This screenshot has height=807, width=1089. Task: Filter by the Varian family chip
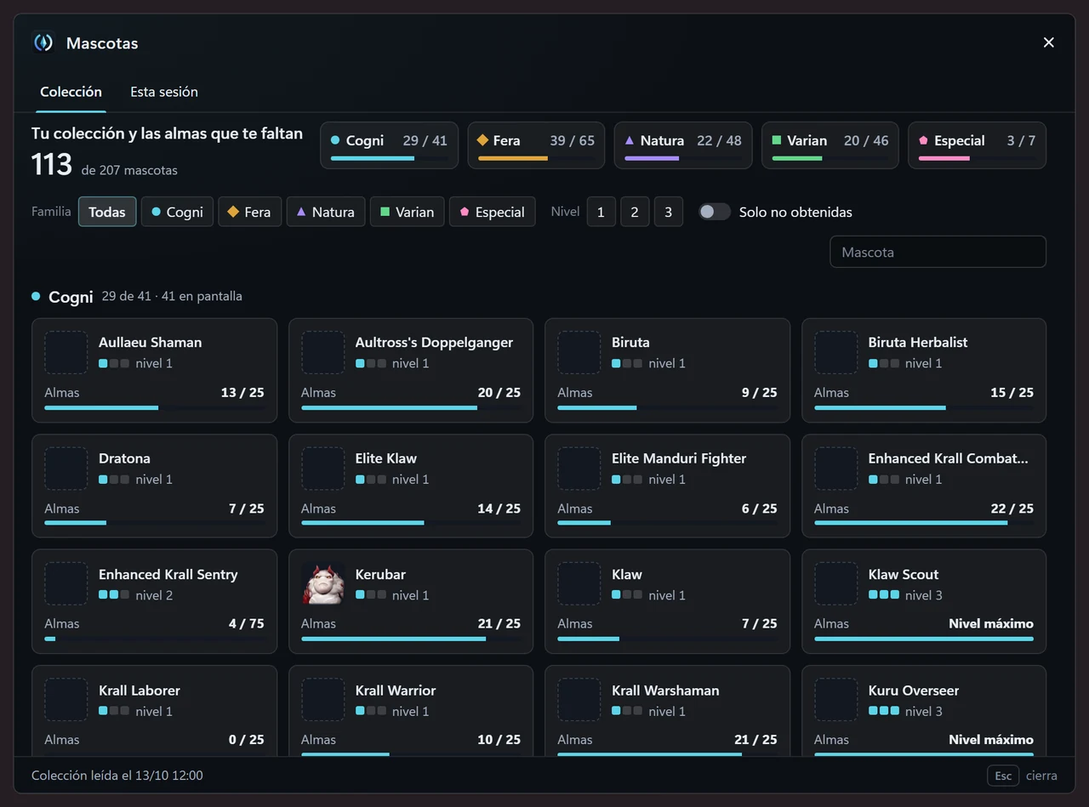(407, 212)
